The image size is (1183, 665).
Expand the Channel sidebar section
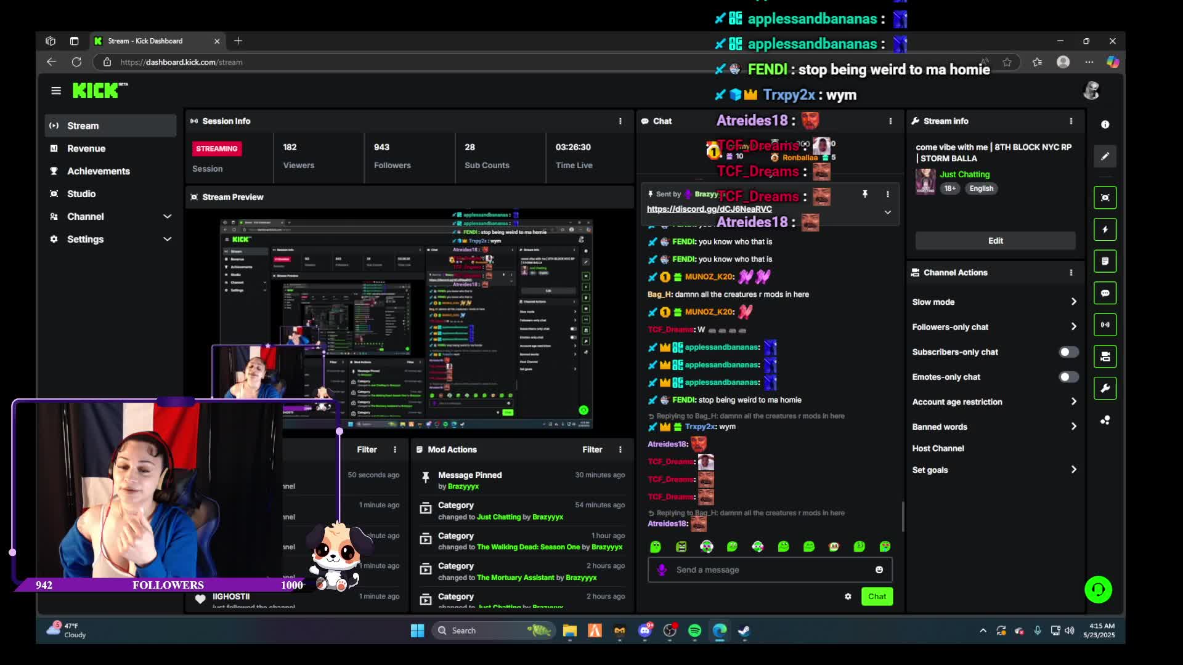click(x=111, y=216)
